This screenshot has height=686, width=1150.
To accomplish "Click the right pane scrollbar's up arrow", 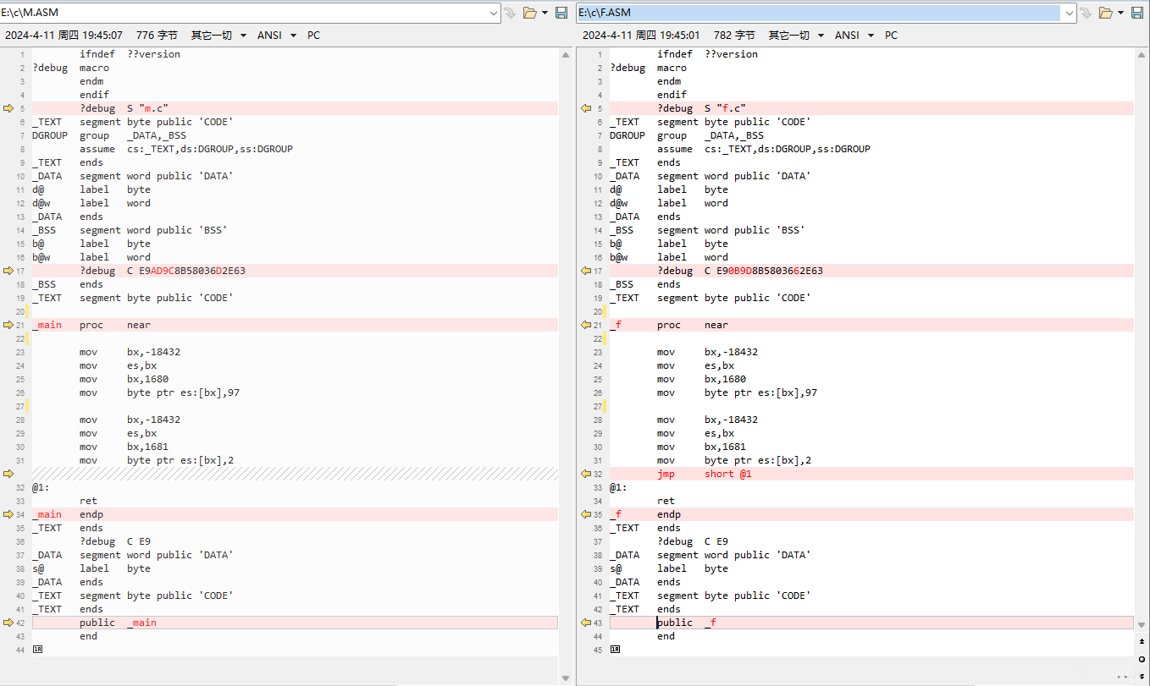I will click(1142, 54).
